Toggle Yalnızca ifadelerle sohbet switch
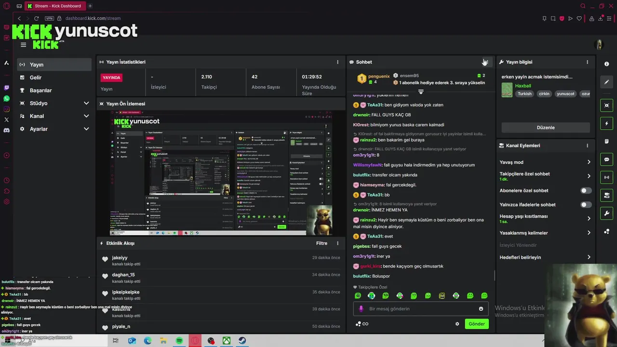 [586, 205]
